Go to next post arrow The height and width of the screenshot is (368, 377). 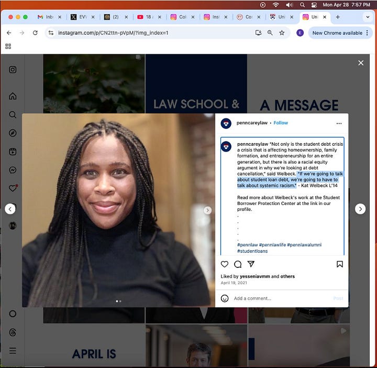pyautogui.click(x=360, y=209)
